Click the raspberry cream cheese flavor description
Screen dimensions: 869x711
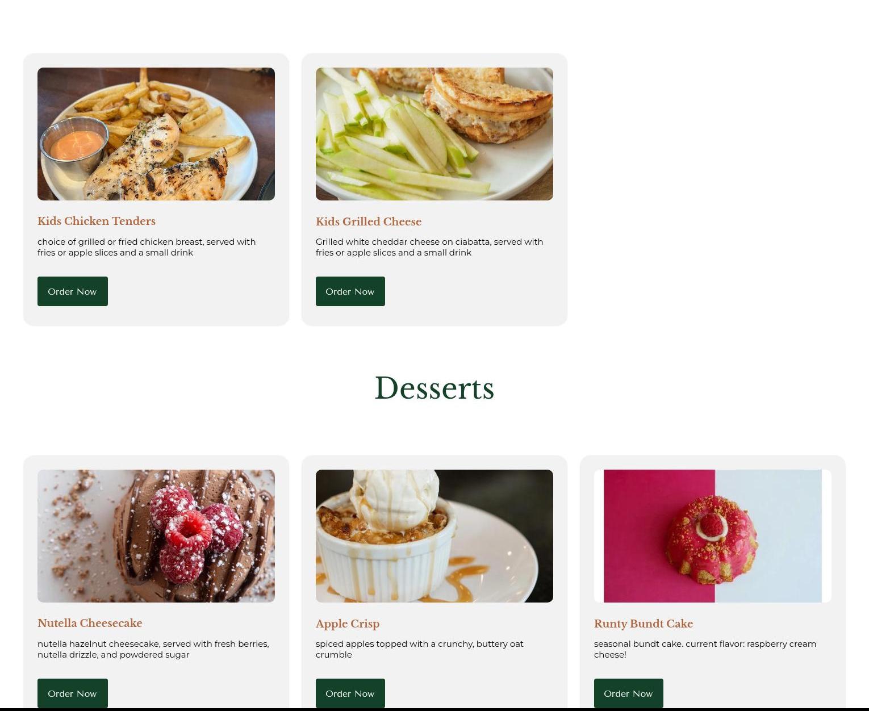(705, 649)
